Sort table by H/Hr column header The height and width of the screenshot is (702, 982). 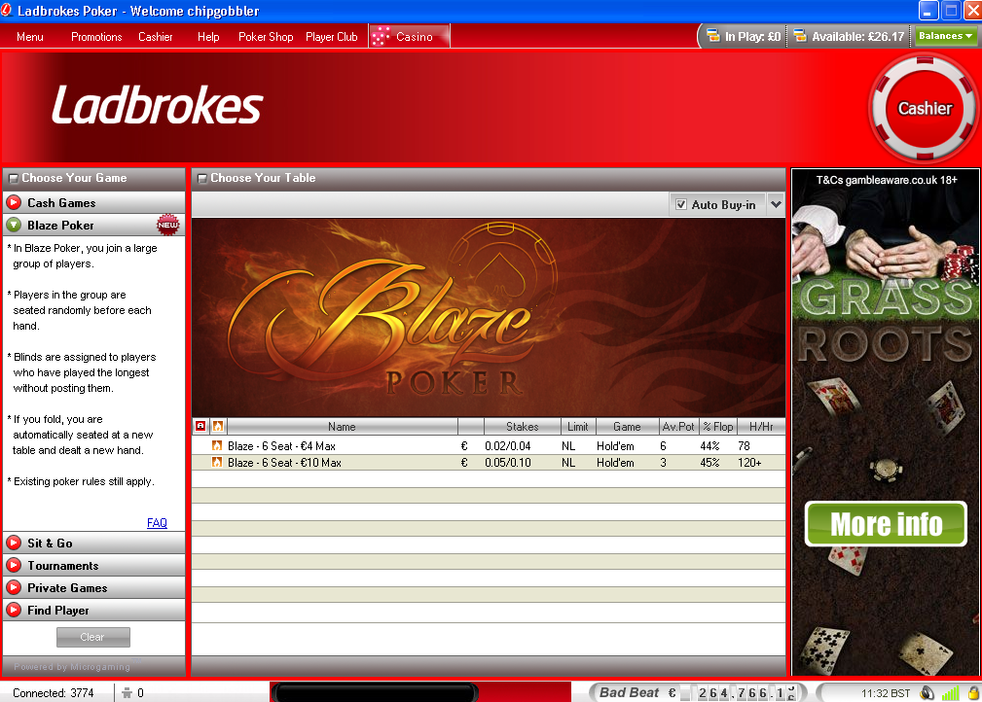click(x=761, y=426)
